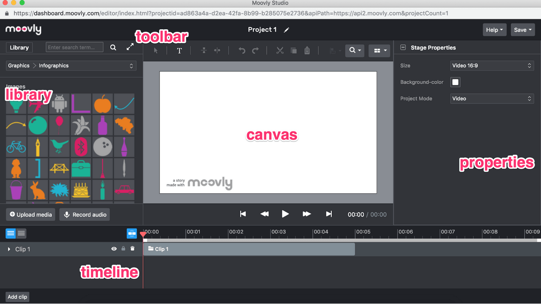Select the purple bottle graphic
Screen dimensions: 541x304
pos(103,125)
